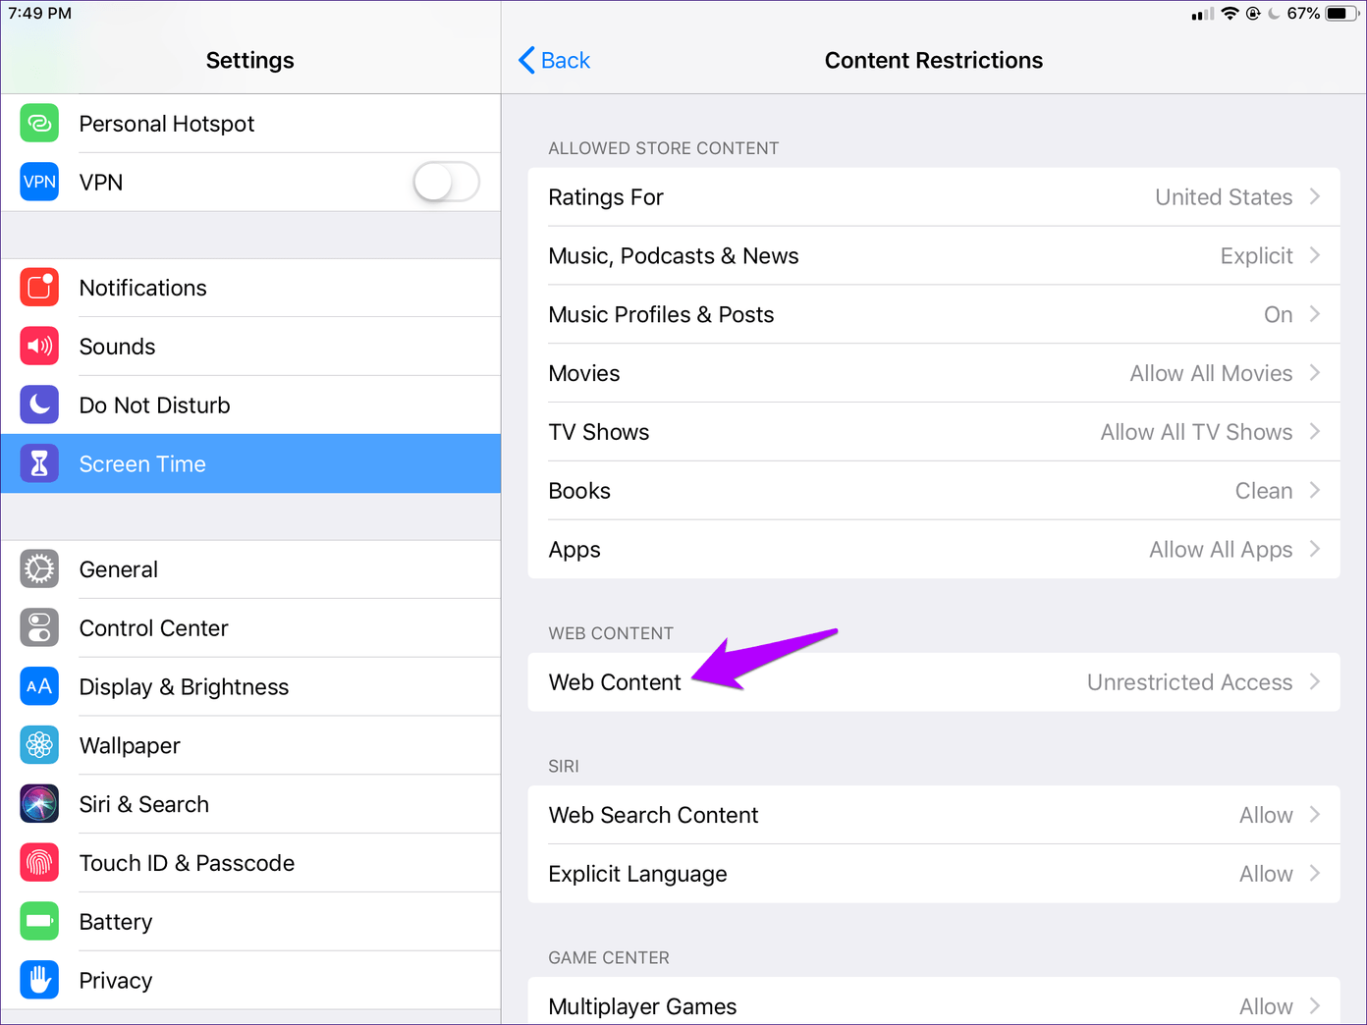This screenshot has width=1367, height=1025.
Task: Open Explicit Language Siri setting
Action: click(933, 874)
